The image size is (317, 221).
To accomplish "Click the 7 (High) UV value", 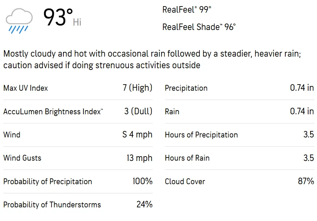I will tap(137, 88).
